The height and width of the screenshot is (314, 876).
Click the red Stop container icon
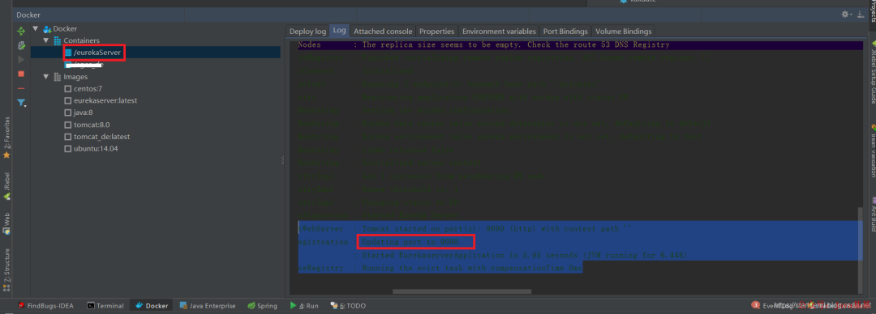(x=21, y=74)
